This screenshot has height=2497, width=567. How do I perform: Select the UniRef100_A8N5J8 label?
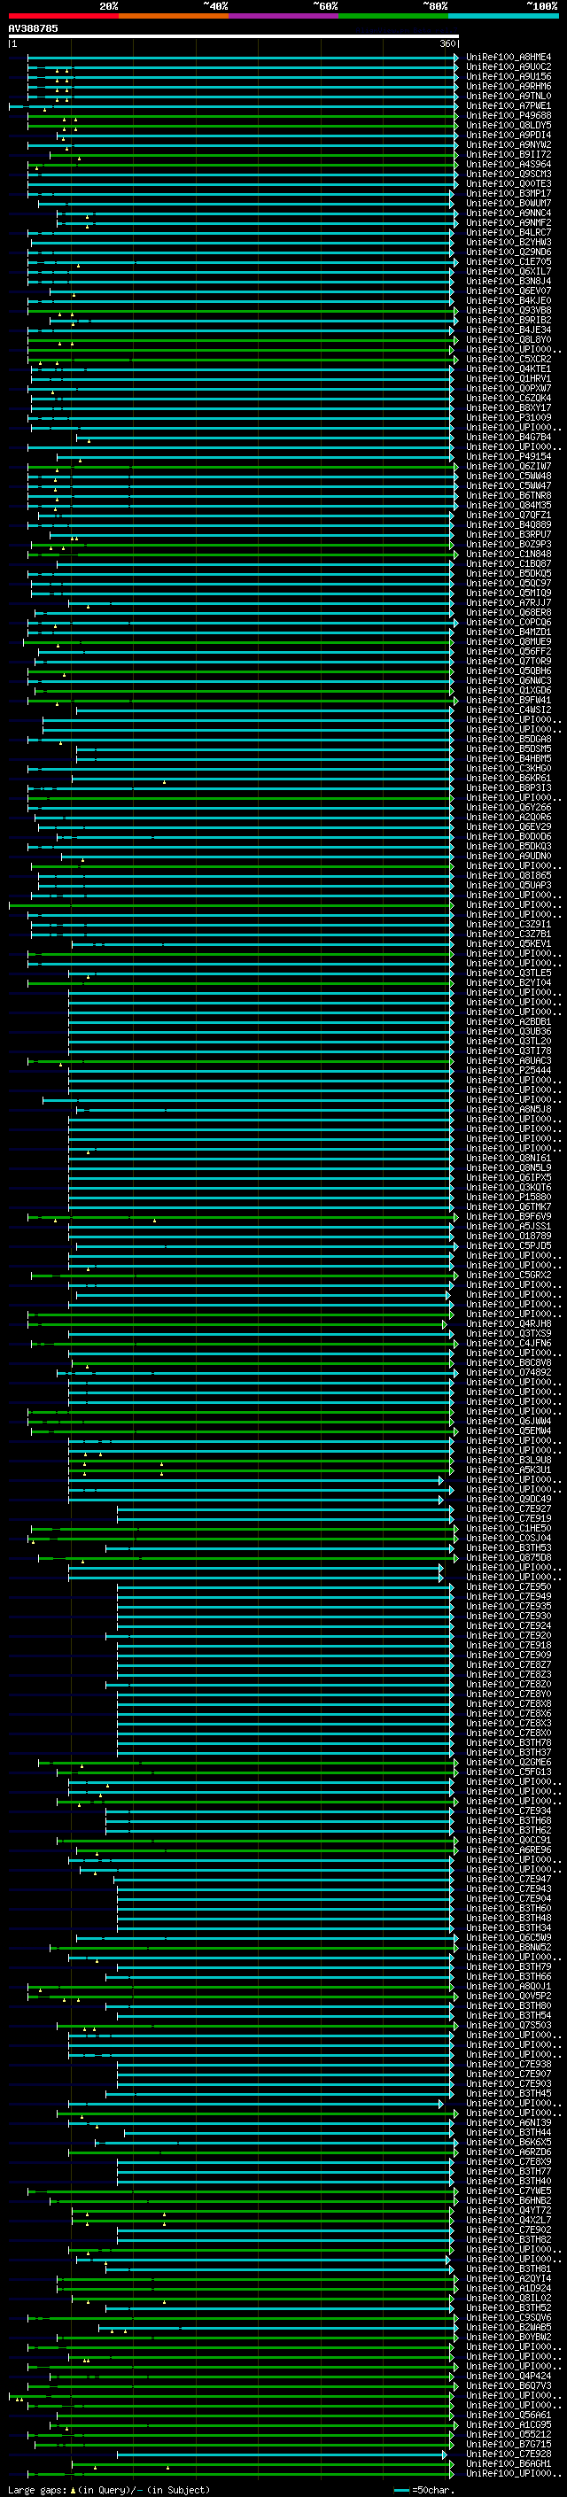(x=509, y=1109)
